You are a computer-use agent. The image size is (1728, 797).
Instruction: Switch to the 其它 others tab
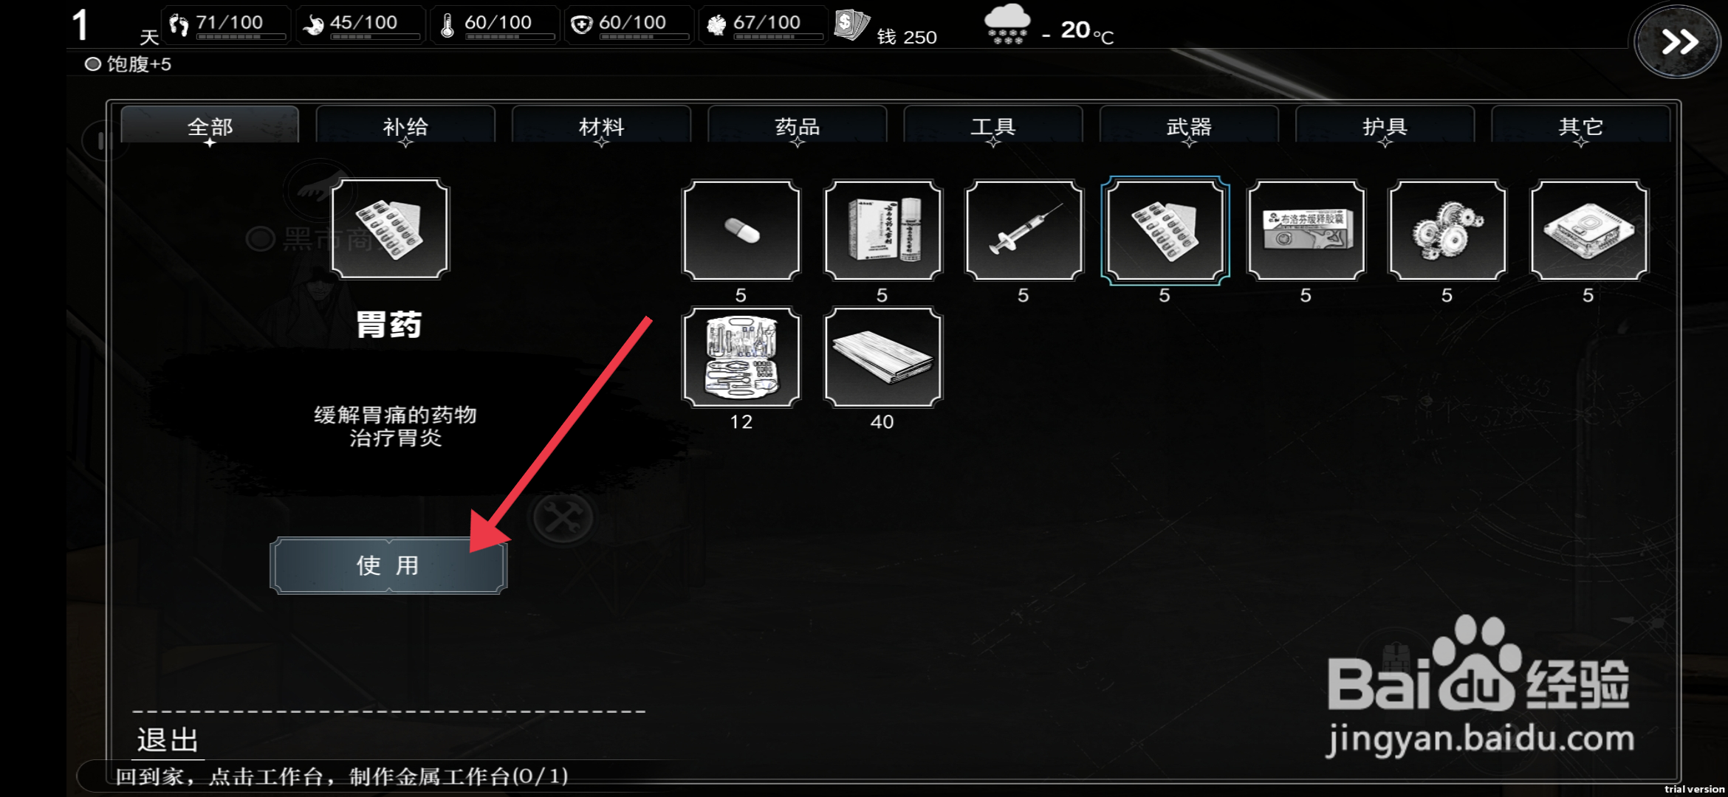point(1580,125)
